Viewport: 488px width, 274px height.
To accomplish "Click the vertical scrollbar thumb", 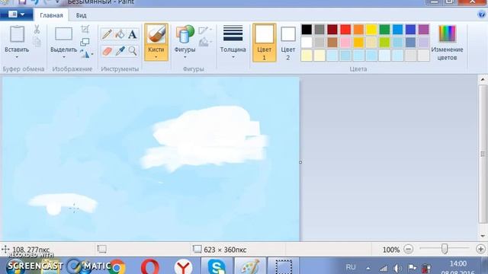I will click(x=483, y=154).
